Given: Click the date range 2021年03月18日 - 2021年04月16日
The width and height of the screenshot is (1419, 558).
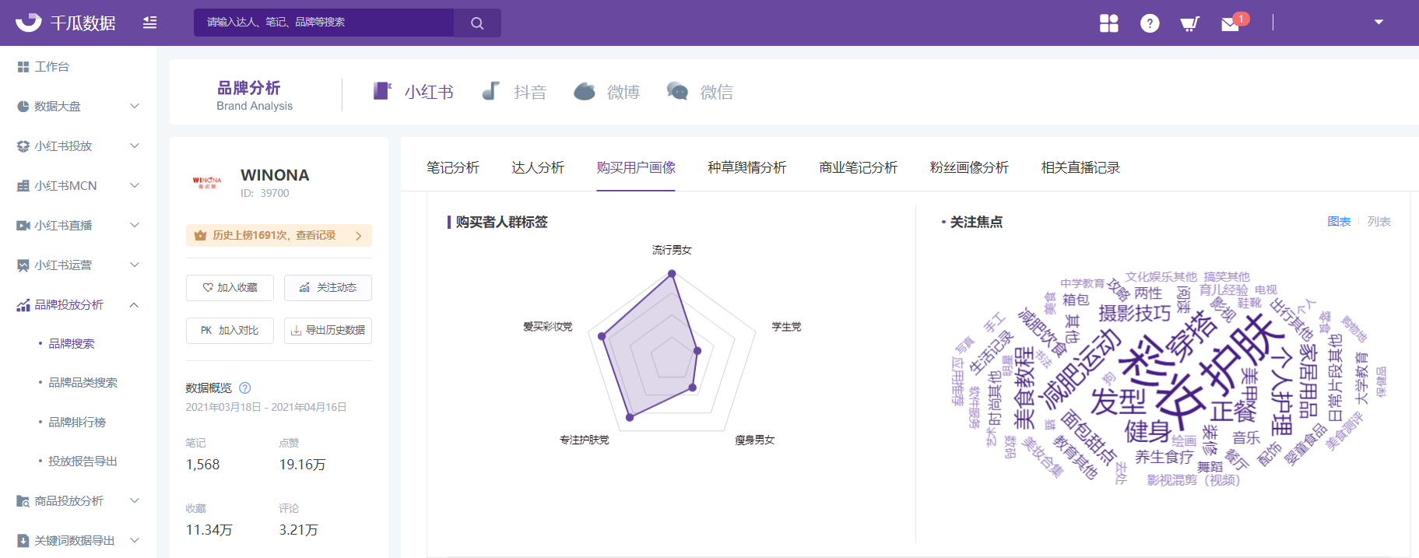Looking at the screenshot, I should pyautogui.click(x=266, y=407).
